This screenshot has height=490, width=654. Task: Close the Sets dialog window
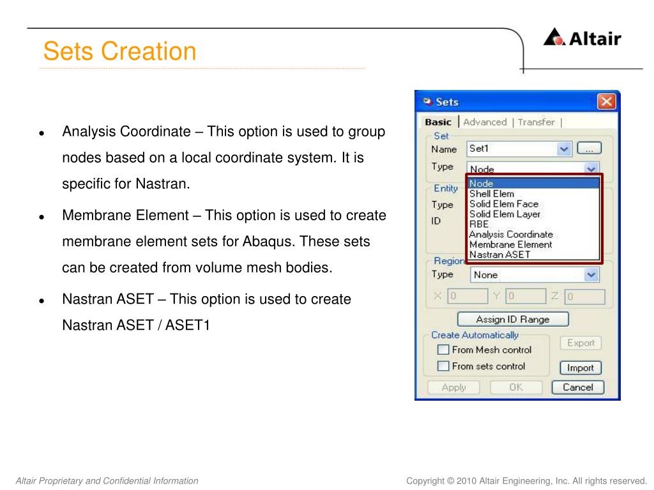coord(607,101)
